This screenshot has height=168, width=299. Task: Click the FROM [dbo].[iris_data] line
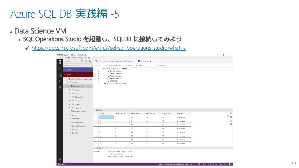(115, 83)
